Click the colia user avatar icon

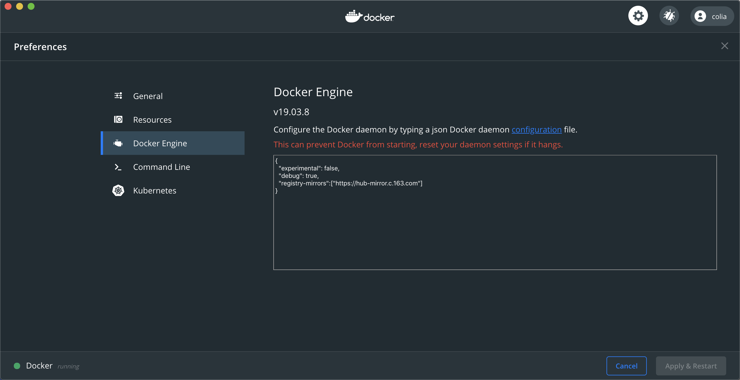[x=700, y=16]
